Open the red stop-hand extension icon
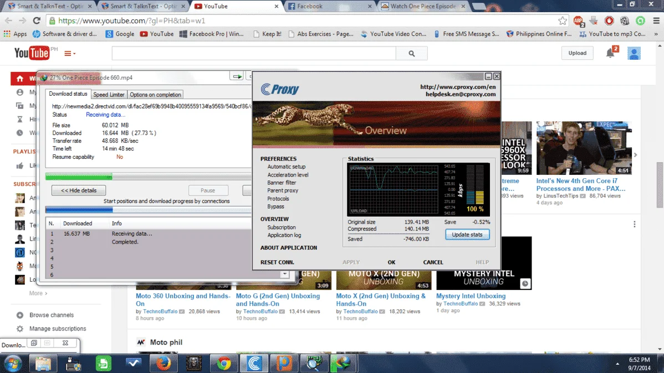The height and width of the screenshot is (373, 664). (x=609, y=20)
